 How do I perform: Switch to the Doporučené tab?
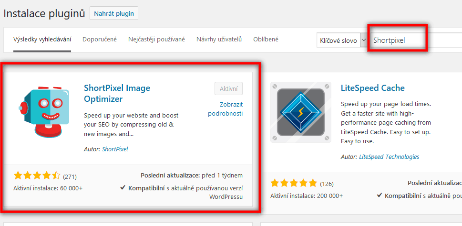tap(100, 39)
